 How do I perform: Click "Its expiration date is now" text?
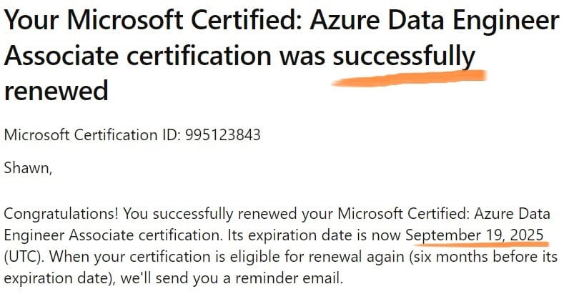pyautogui.click(x=315, y=235)
